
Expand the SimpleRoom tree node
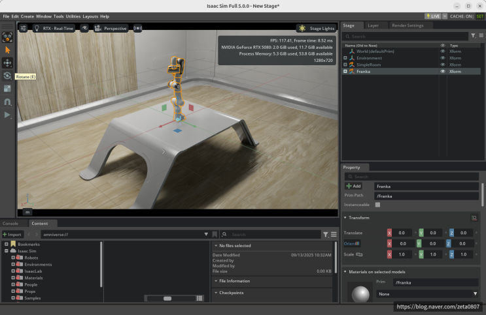[345, 65]
